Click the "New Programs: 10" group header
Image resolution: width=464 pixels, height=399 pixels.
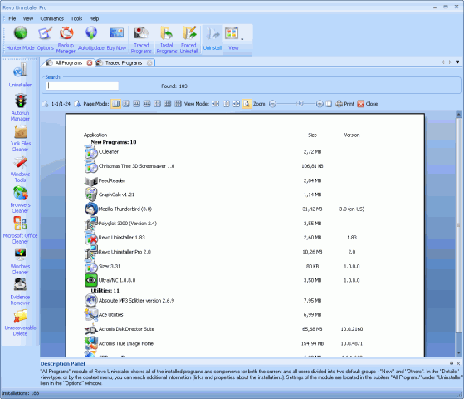coord(114,142)
